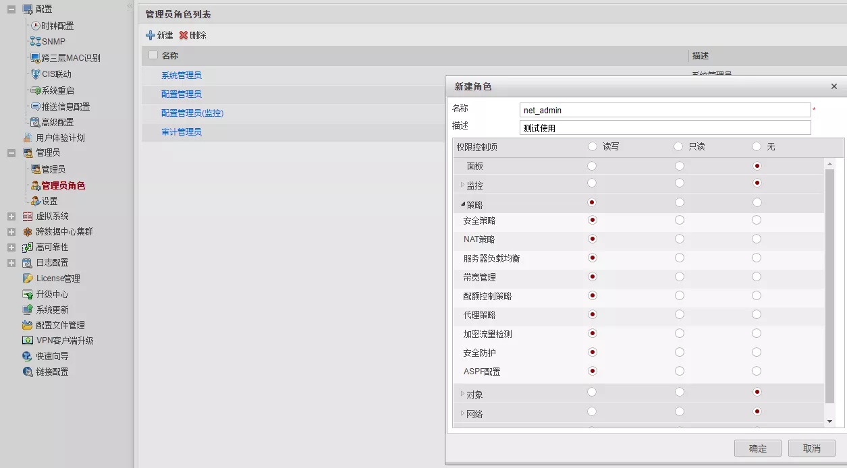The width and height of the screenshot is (847, 468).
Task: Collapse the 策略 permission group
Action: (x=462, y=204)
